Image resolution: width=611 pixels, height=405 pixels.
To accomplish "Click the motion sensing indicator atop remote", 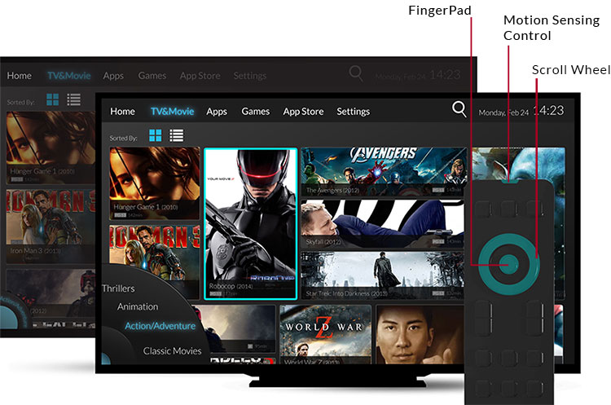I will click(x=509, y=181).
